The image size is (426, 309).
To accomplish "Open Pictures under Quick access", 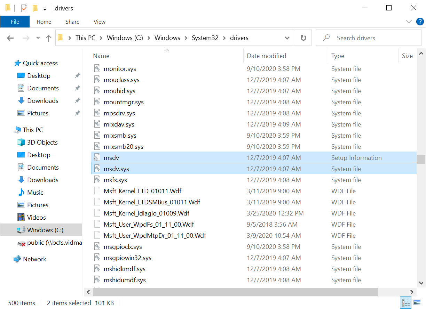I will tap(38, 113).
